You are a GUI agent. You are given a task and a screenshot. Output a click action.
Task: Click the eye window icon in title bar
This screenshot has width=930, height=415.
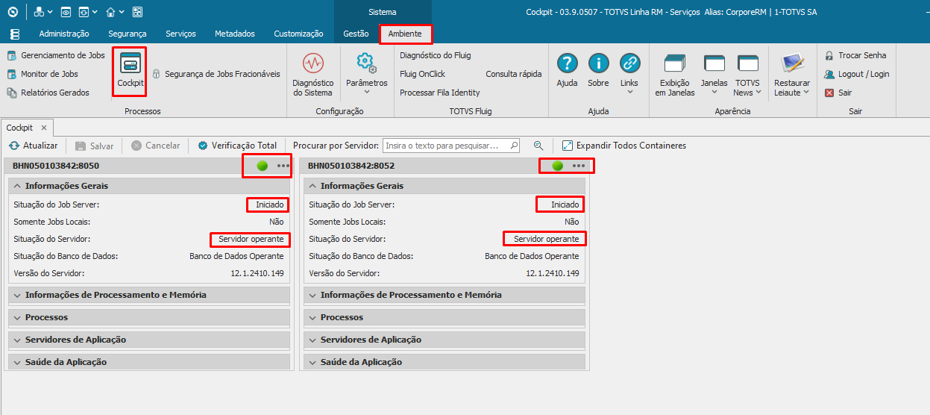coord(66,12)
